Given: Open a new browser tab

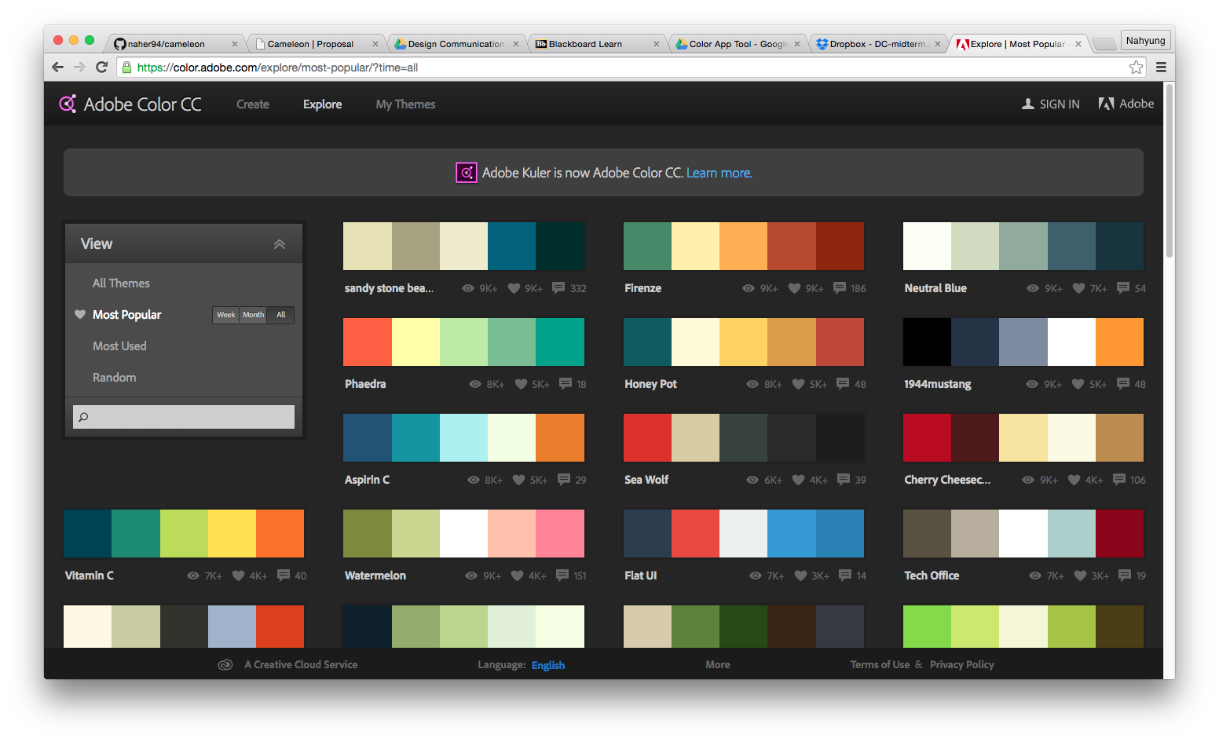Looking at the screenshot, I should tap(1104, 44).
